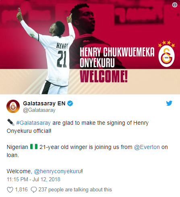Image resolution: width=180 pixels, height=197 pixels.
Task: Open the tweet timestamp Jul 12, 2018
Action: [33, 179]
